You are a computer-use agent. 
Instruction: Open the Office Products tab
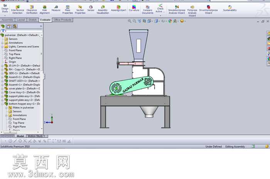click(x=62, y=20)
